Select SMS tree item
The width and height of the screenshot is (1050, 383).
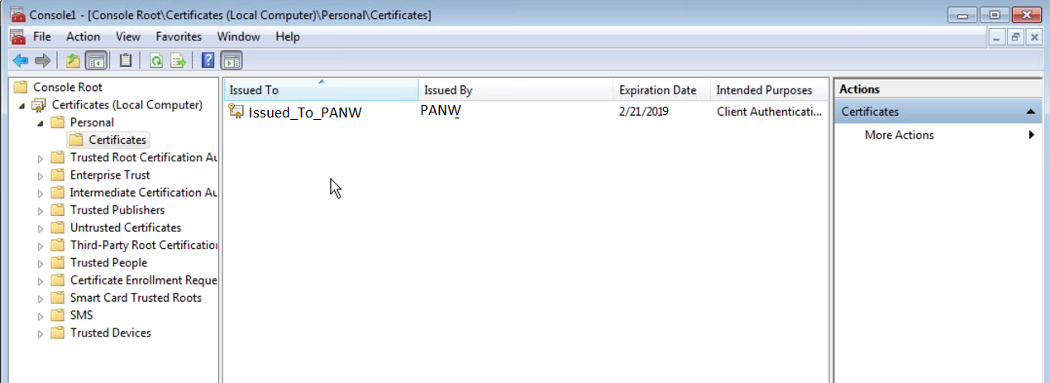[x=81, y=315]
